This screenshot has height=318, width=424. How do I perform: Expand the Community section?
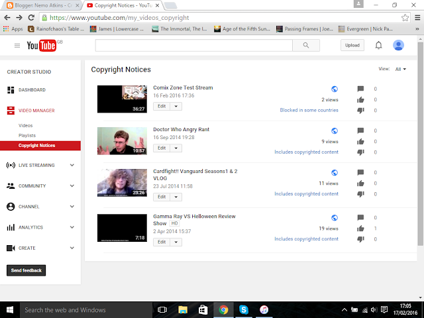click(x=72, y=185)
